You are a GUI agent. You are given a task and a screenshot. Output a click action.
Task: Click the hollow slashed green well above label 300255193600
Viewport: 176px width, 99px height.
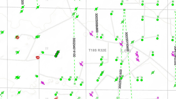point(122,22)
